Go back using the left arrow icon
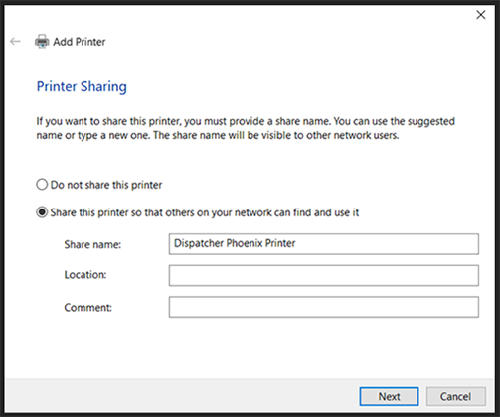The image size is (500, 417). pyautogui.click(x=15, y=42)
